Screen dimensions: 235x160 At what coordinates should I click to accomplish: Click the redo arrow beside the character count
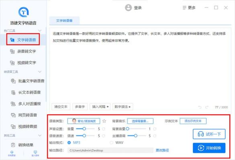pos(207,107)
